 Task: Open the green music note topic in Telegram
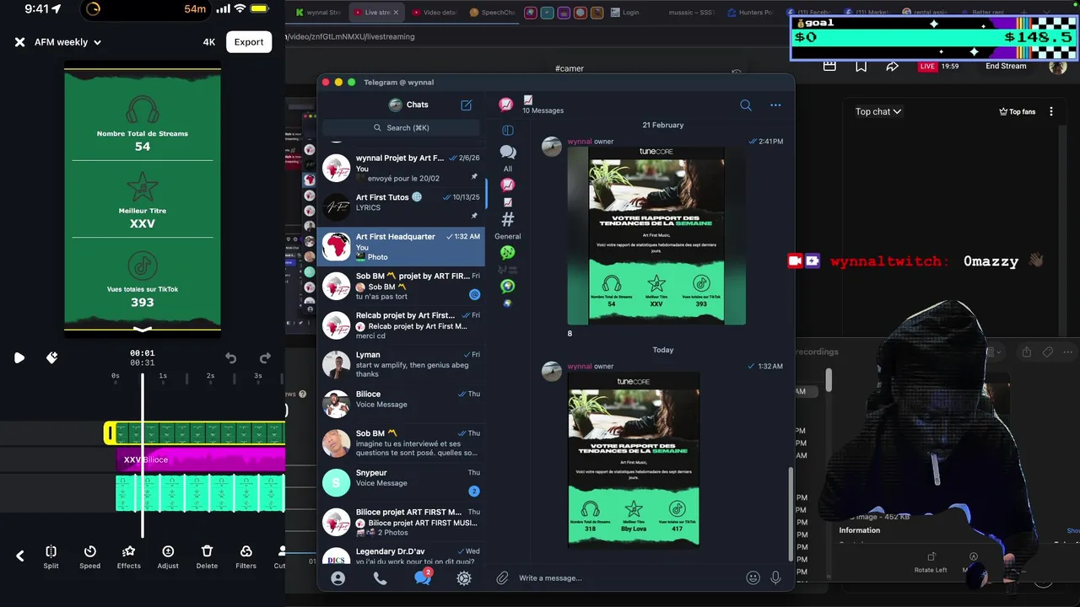[507, 252]
